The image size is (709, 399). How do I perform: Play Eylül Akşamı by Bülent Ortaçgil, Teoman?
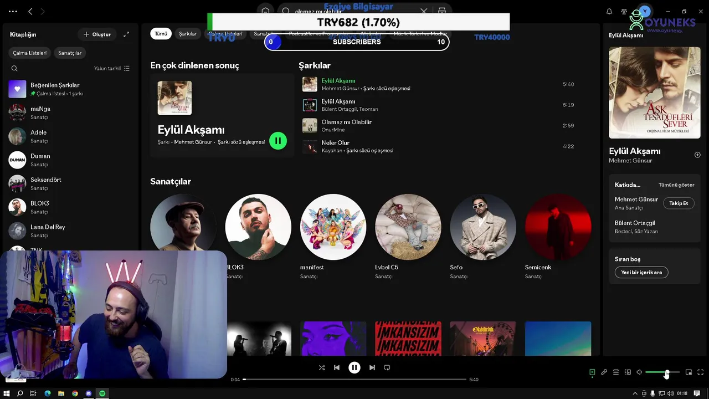point(445,105)
